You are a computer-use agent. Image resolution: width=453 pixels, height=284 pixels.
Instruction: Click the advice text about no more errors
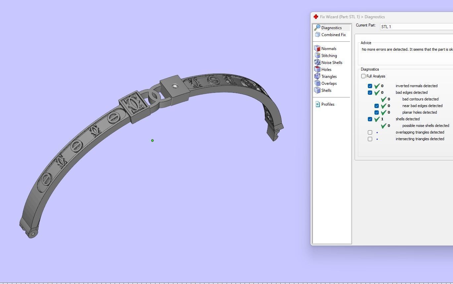point(407,49)
